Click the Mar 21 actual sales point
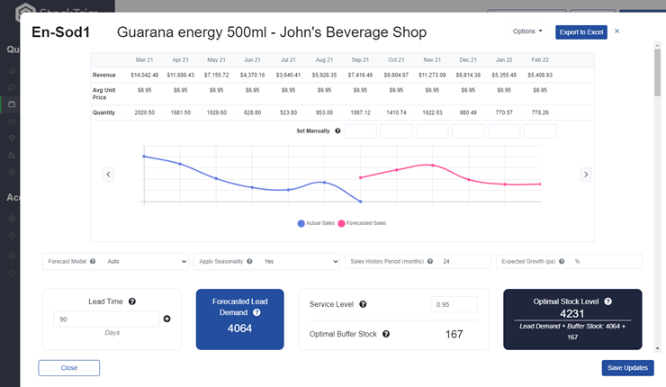The height and width of the screenshot is (387, 666). (144, 157)
